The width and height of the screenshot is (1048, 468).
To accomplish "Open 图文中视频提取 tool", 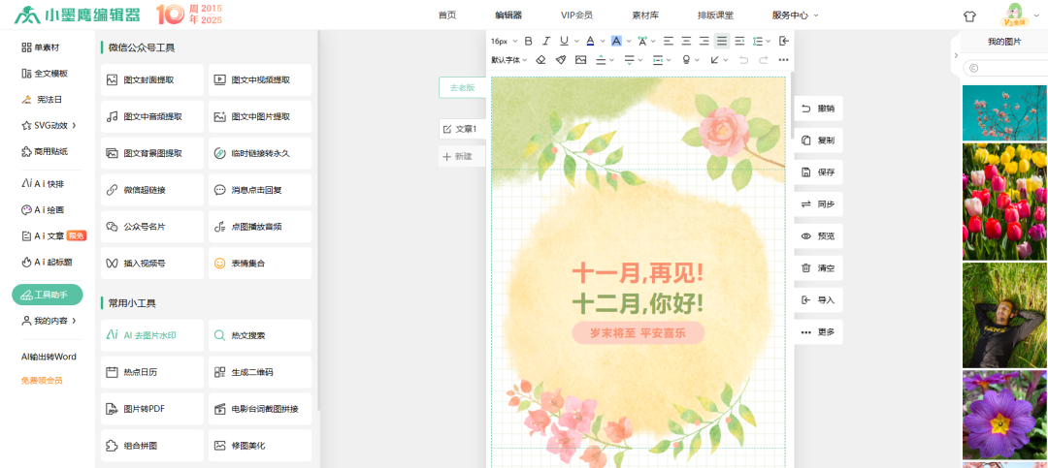I will [x=260, y=79].
